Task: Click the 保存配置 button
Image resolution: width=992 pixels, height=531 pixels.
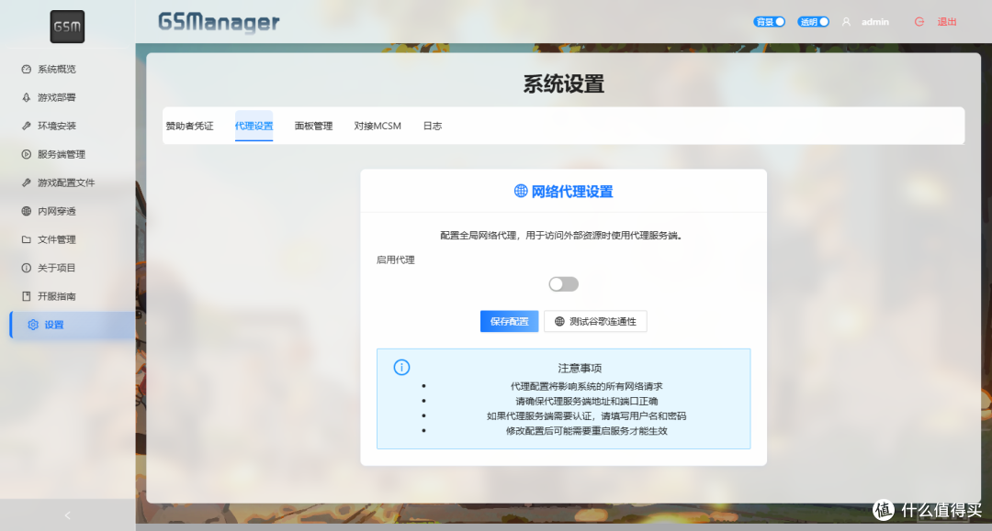Action: (508, 321)
